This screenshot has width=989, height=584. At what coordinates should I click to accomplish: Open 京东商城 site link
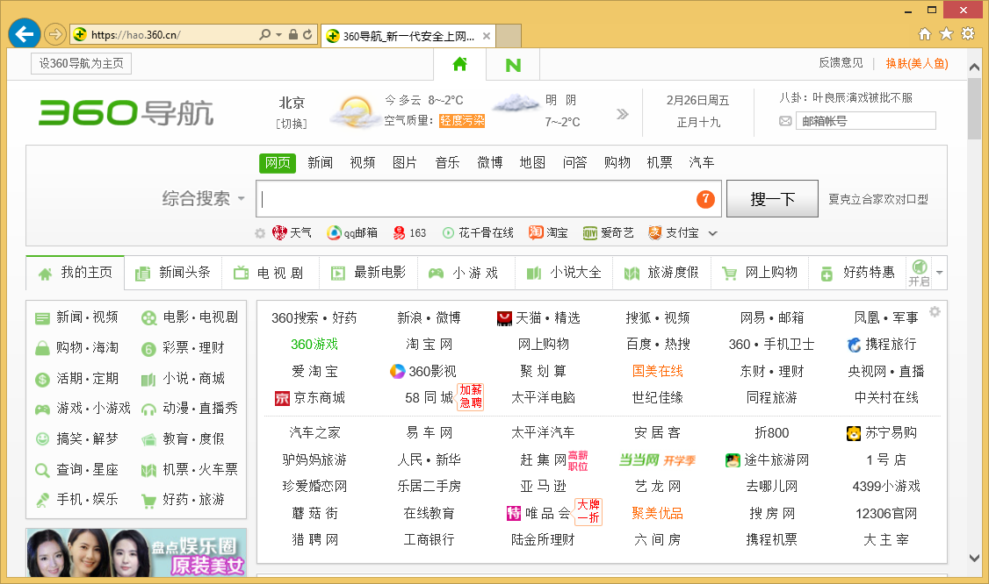pyautogui.click(x=310, y=397)
